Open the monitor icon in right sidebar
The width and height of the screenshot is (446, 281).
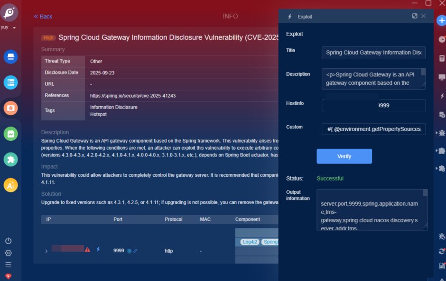tap(442, 77)
